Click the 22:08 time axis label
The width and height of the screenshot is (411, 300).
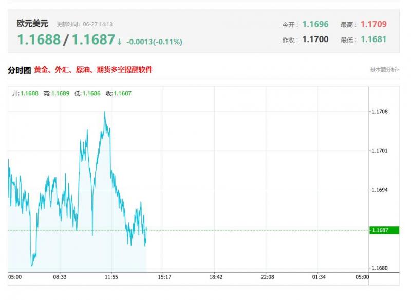point(267,277)
